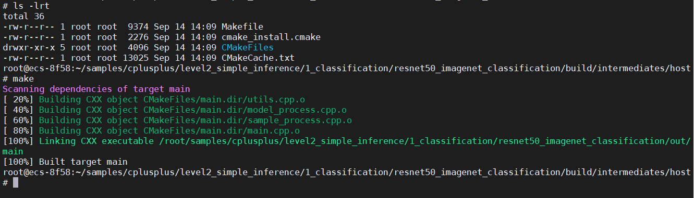Click the terminal cursor block at the prompt
This screenshot has height=198, width=694.
tap(16, 182)
